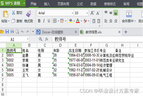Click the font color A icon

pos(78,21)
